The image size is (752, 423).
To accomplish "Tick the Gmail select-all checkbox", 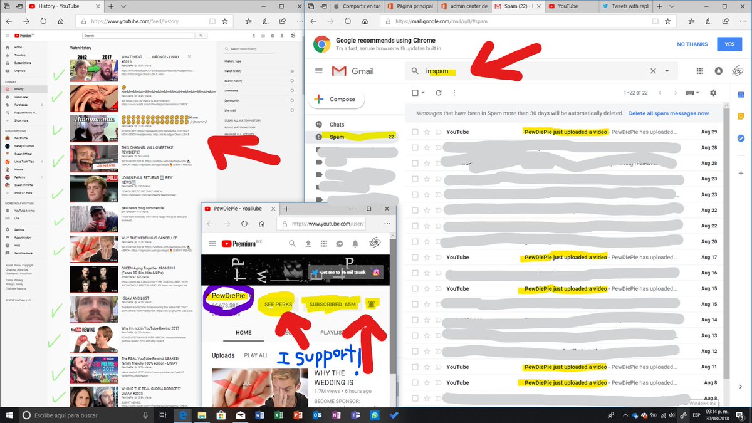I will pos(415,93).
